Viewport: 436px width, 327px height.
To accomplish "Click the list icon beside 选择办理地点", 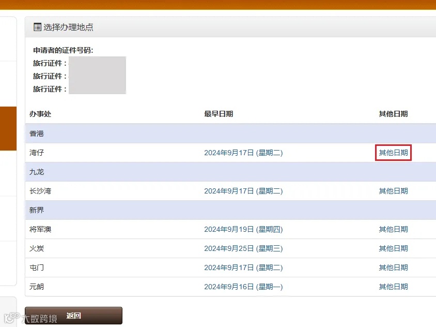I will 37,27.
